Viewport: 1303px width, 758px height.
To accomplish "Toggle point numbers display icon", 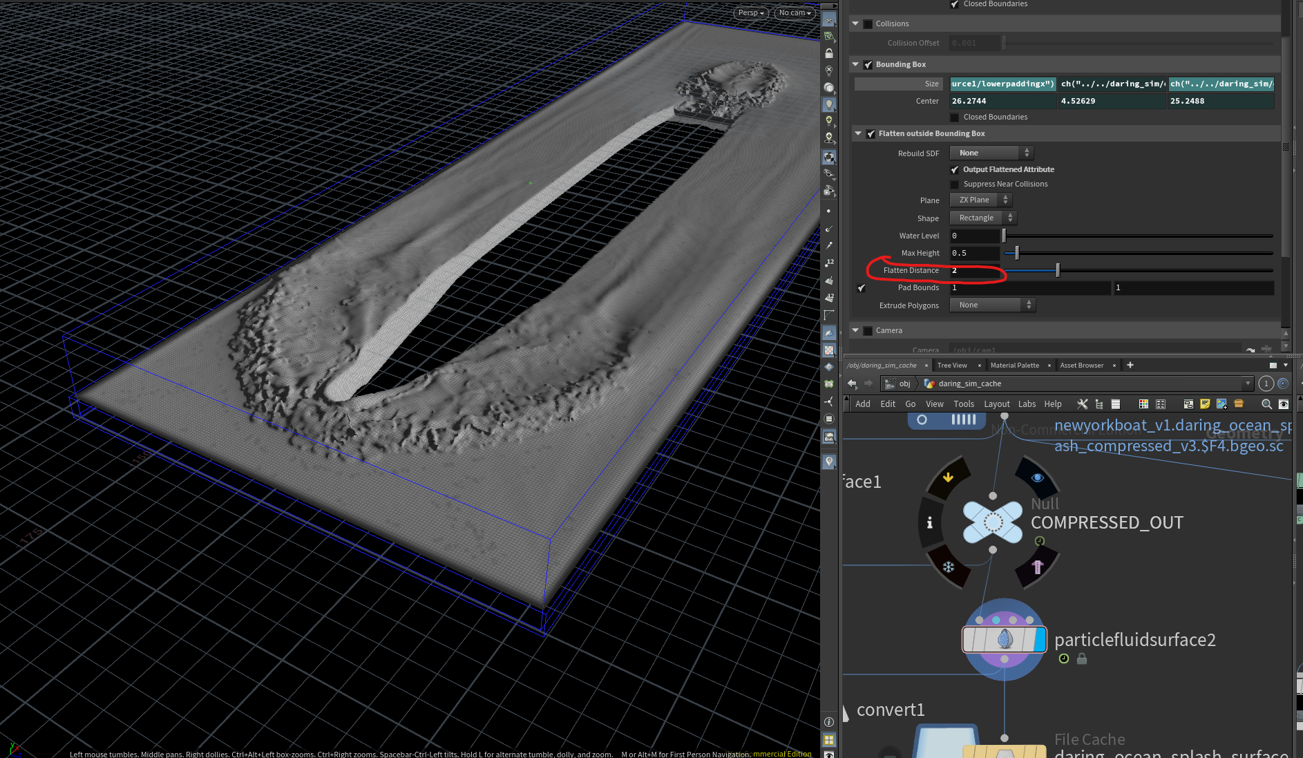I will tap(829, 263).
